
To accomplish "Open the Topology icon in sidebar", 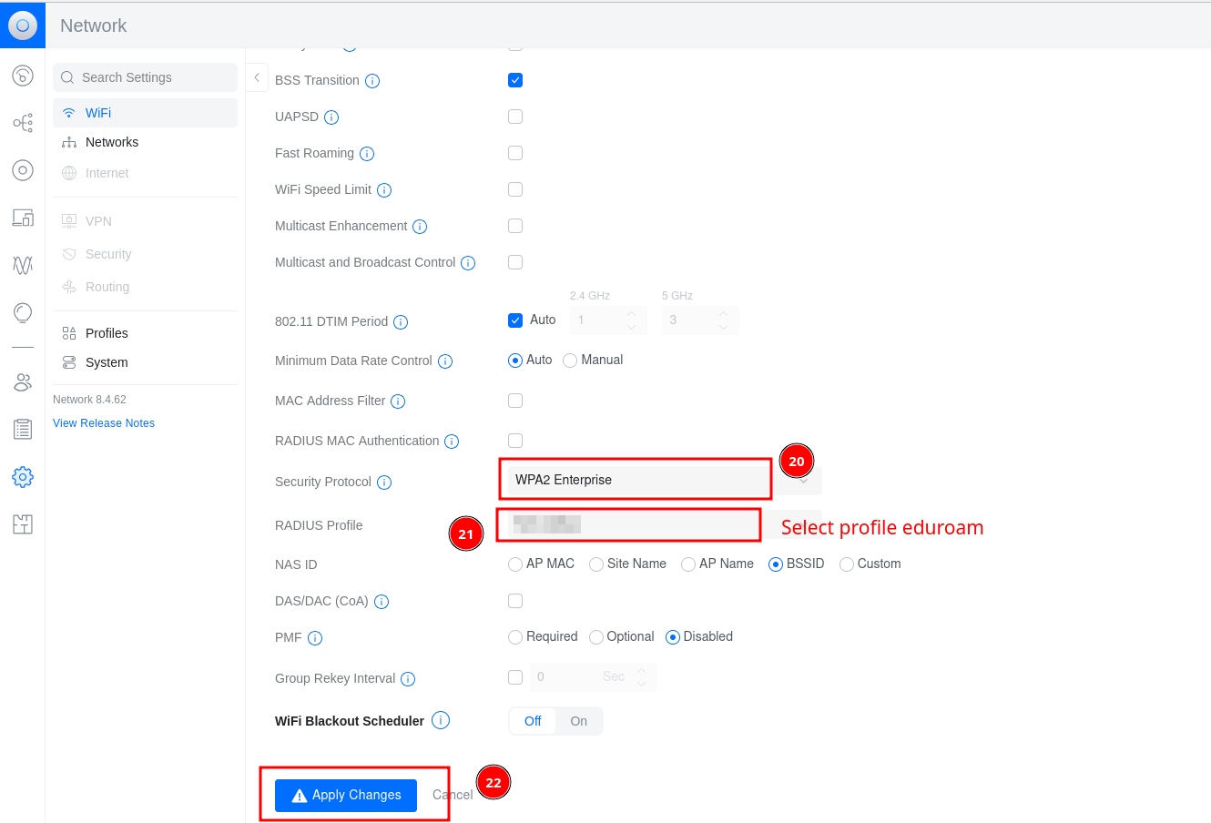I will point(23,123).
